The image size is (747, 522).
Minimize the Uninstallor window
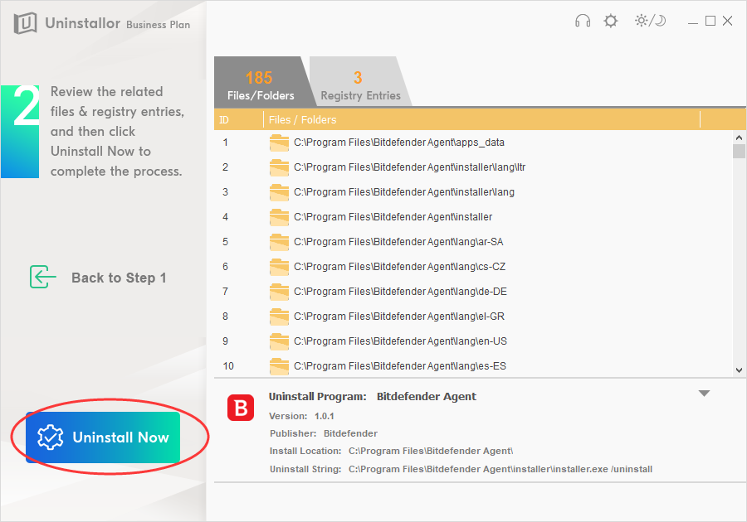pos(693,22)
